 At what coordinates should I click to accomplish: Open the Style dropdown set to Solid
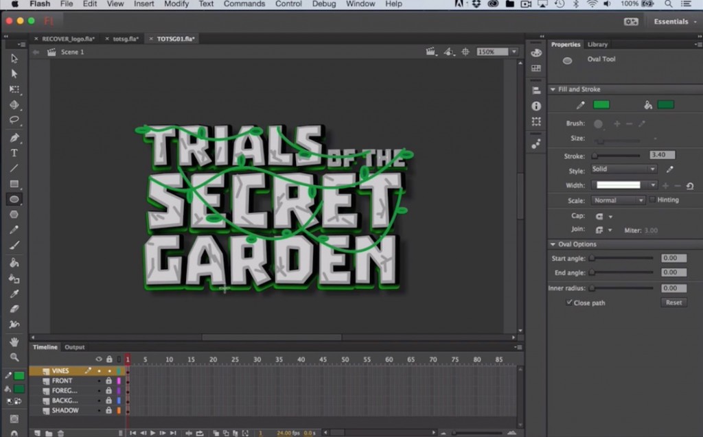coord(623,169)
